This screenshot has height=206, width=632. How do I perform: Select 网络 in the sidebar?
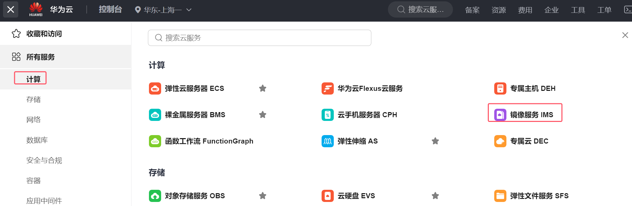pos(34,120)
